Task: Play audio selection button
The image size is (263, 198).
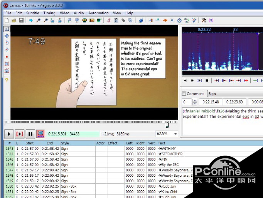Action: [200, 81]
